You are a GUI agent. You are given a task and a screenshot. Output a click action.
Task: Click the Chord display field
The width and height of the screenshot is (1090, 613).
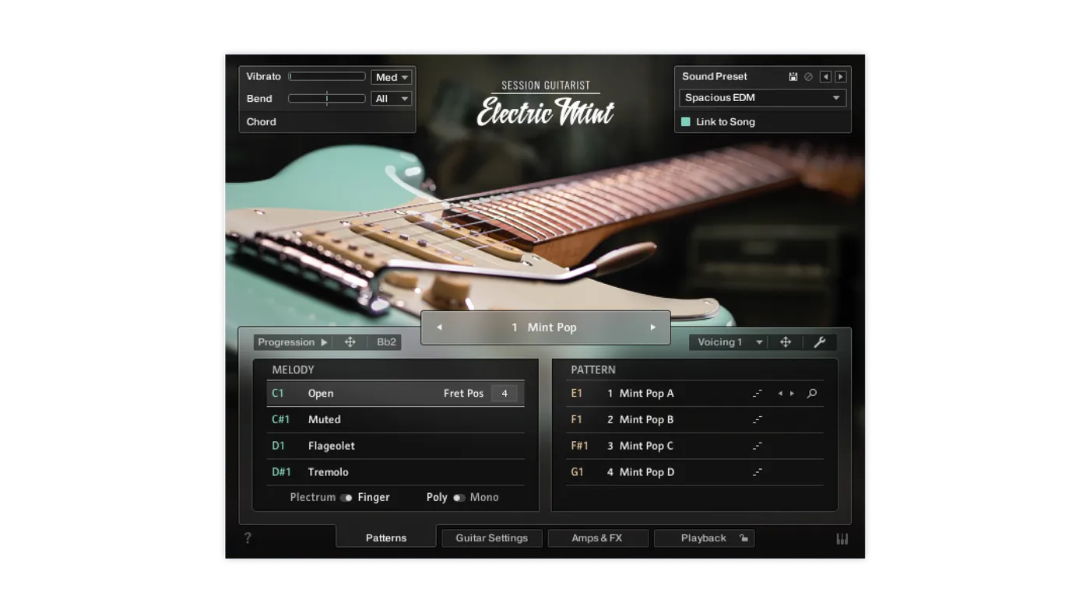coord(327,122)
